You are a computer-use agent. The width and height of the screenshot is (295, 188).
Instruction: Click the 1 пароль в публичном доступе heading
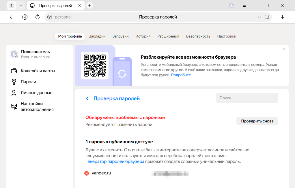[119, 142]
